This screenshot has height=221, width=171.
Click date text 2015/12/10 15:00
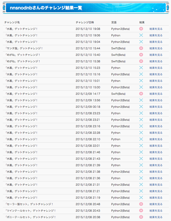click(88, 87)
